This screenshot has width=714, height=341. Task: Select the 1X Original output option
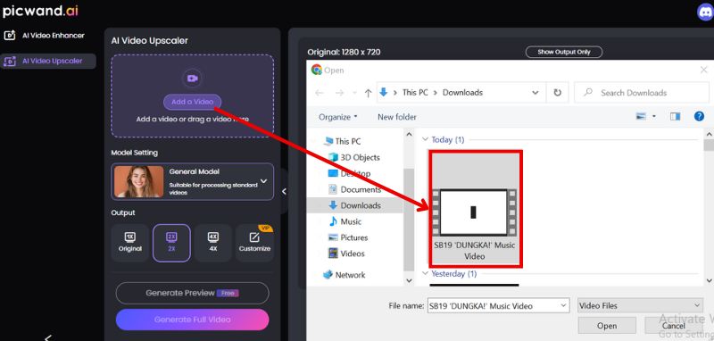(x=130, y=243)
